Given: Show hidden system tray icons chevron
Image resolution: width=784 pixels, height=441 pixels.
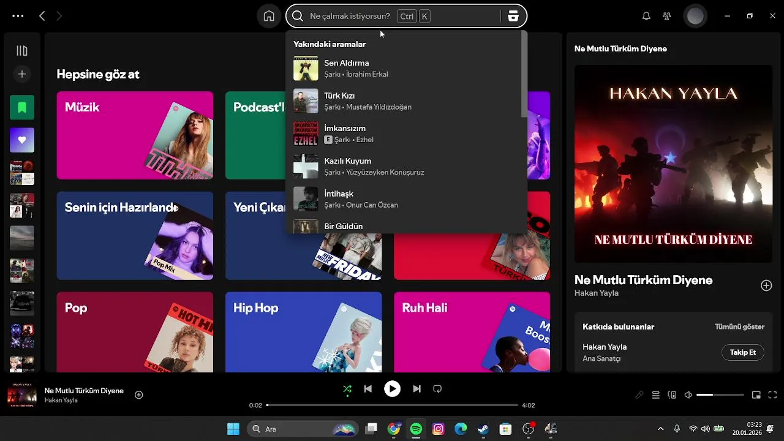Looking at the screenshot, I should (660, 429).
